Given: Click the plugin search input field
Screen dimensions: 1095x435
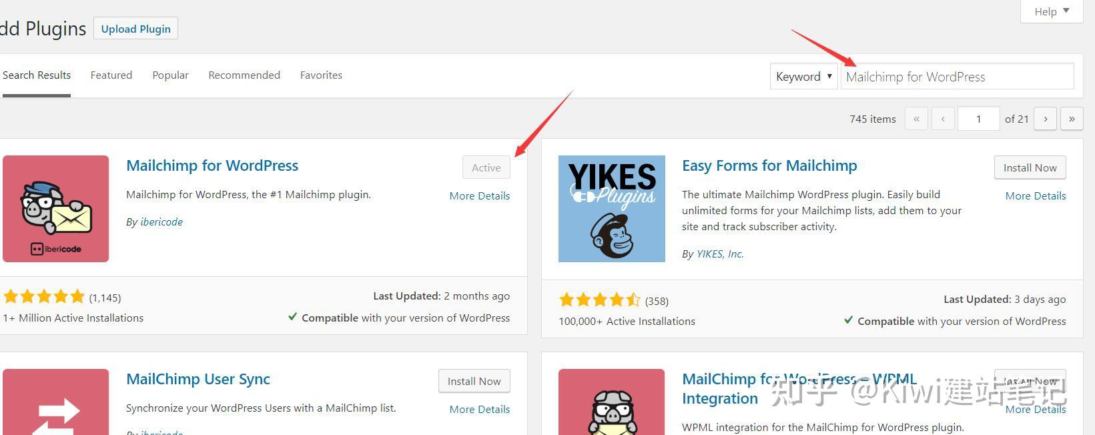Looking at the screenshot, I should point(957,76).
